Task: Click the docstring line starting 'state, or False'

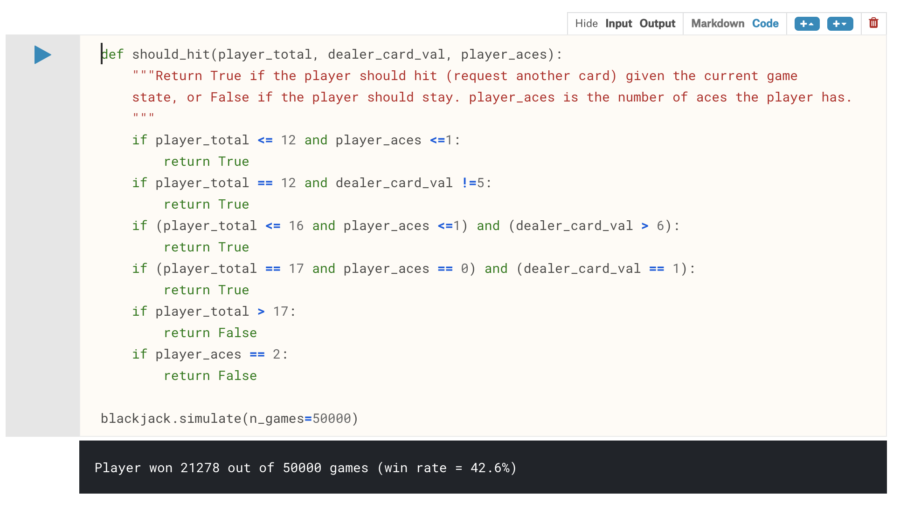Action: click(x=492, y=97)
